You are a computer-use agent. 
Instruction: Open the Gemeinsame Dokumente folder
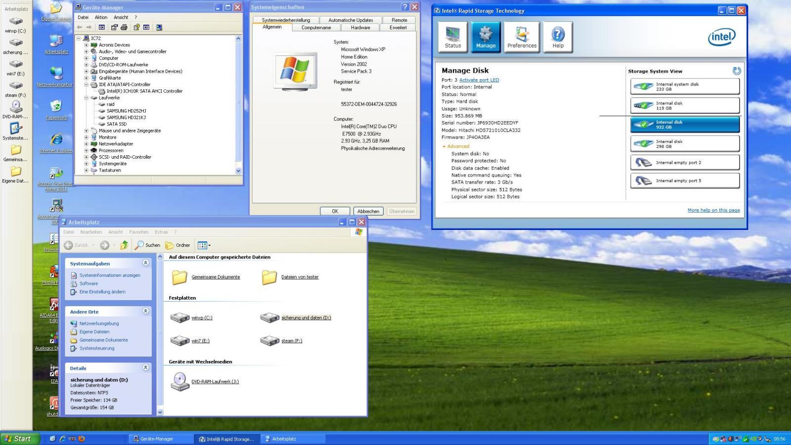(x=206, y=277)
